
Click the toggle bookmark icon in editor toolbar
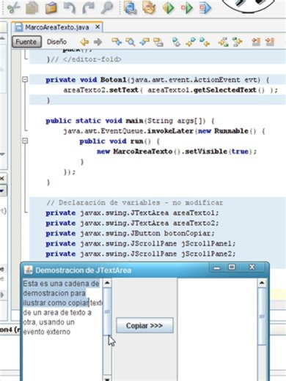(x=176, y=42)
